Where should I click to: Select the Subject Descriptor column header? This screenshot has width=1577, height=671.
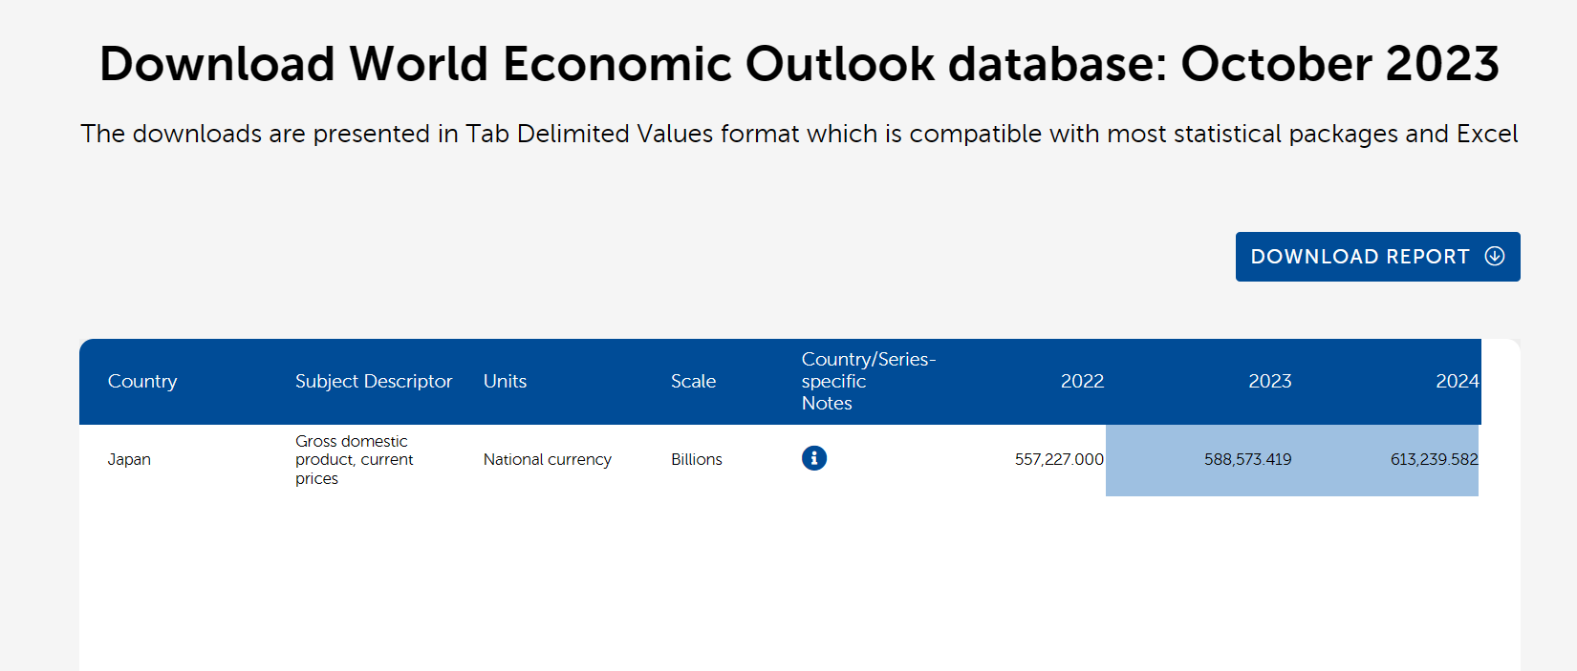tap(374, 381)
